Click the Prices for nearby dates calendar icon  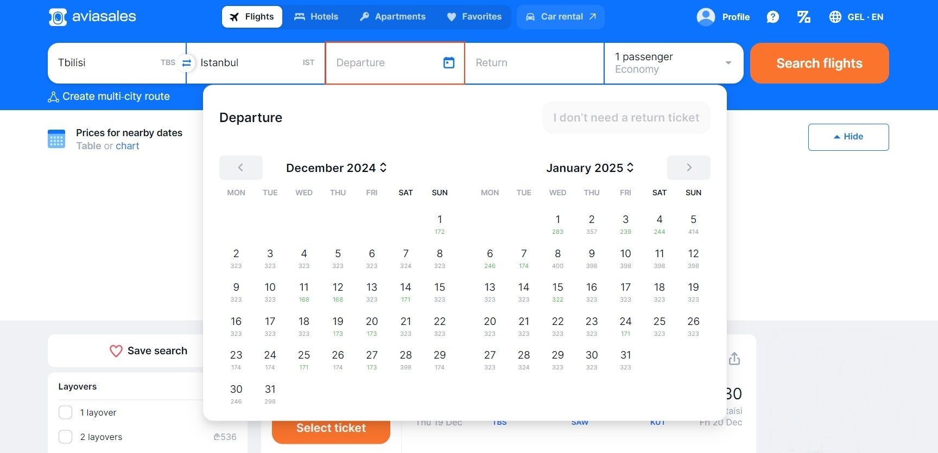point(56,139)
